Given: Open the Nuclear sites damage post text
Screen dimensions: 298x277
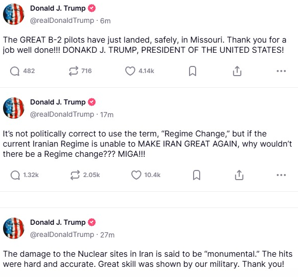Looking at the screenshot, I should point(147,259).
